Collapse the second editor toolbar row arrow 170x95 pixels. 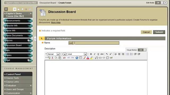(x=46, y=58)
